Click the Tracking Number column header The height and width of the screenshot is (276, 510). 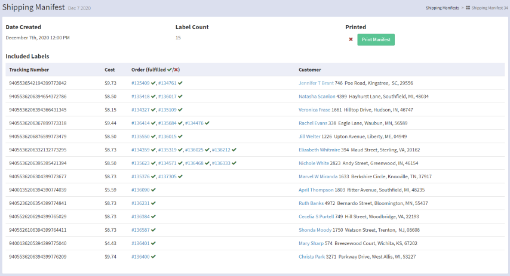point(29,70)
